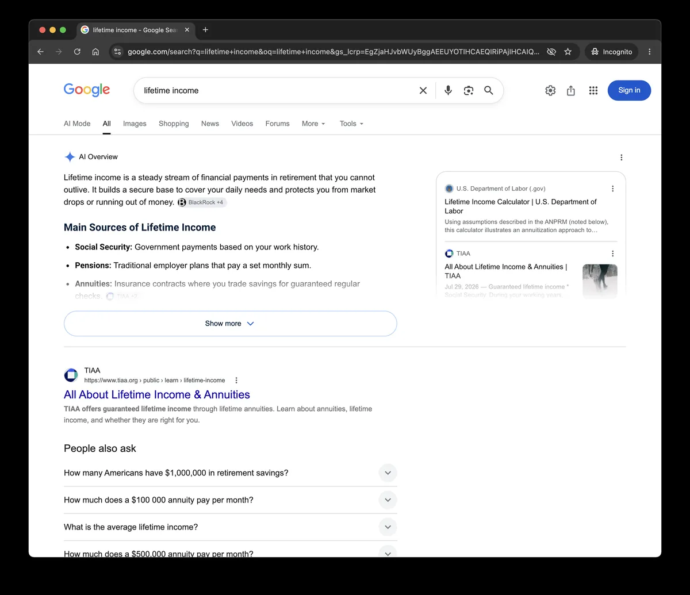This screenshot has height=595, width=690.
Task: Expand What is the average lifetime income
Action: pyautogui.click(x=230, y=527)
